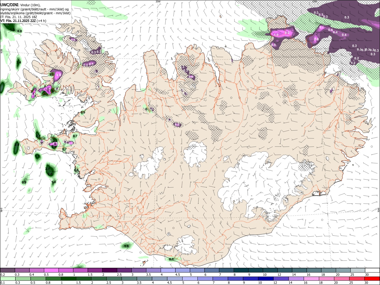Click the '20W' longitude label

(158, 1)
